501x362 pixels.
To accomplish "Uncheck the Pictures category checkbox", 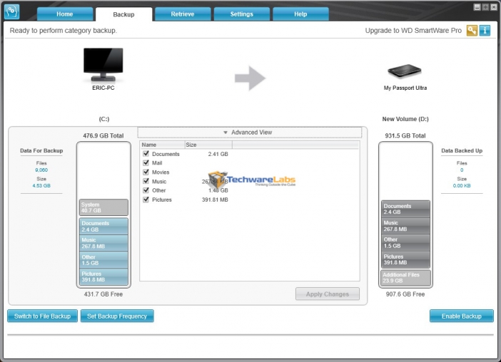I will coord(146,200).
